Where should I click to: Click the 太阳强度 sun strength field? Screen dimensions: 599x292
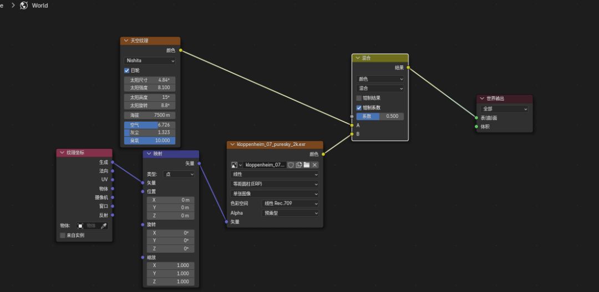click(150, 87)
